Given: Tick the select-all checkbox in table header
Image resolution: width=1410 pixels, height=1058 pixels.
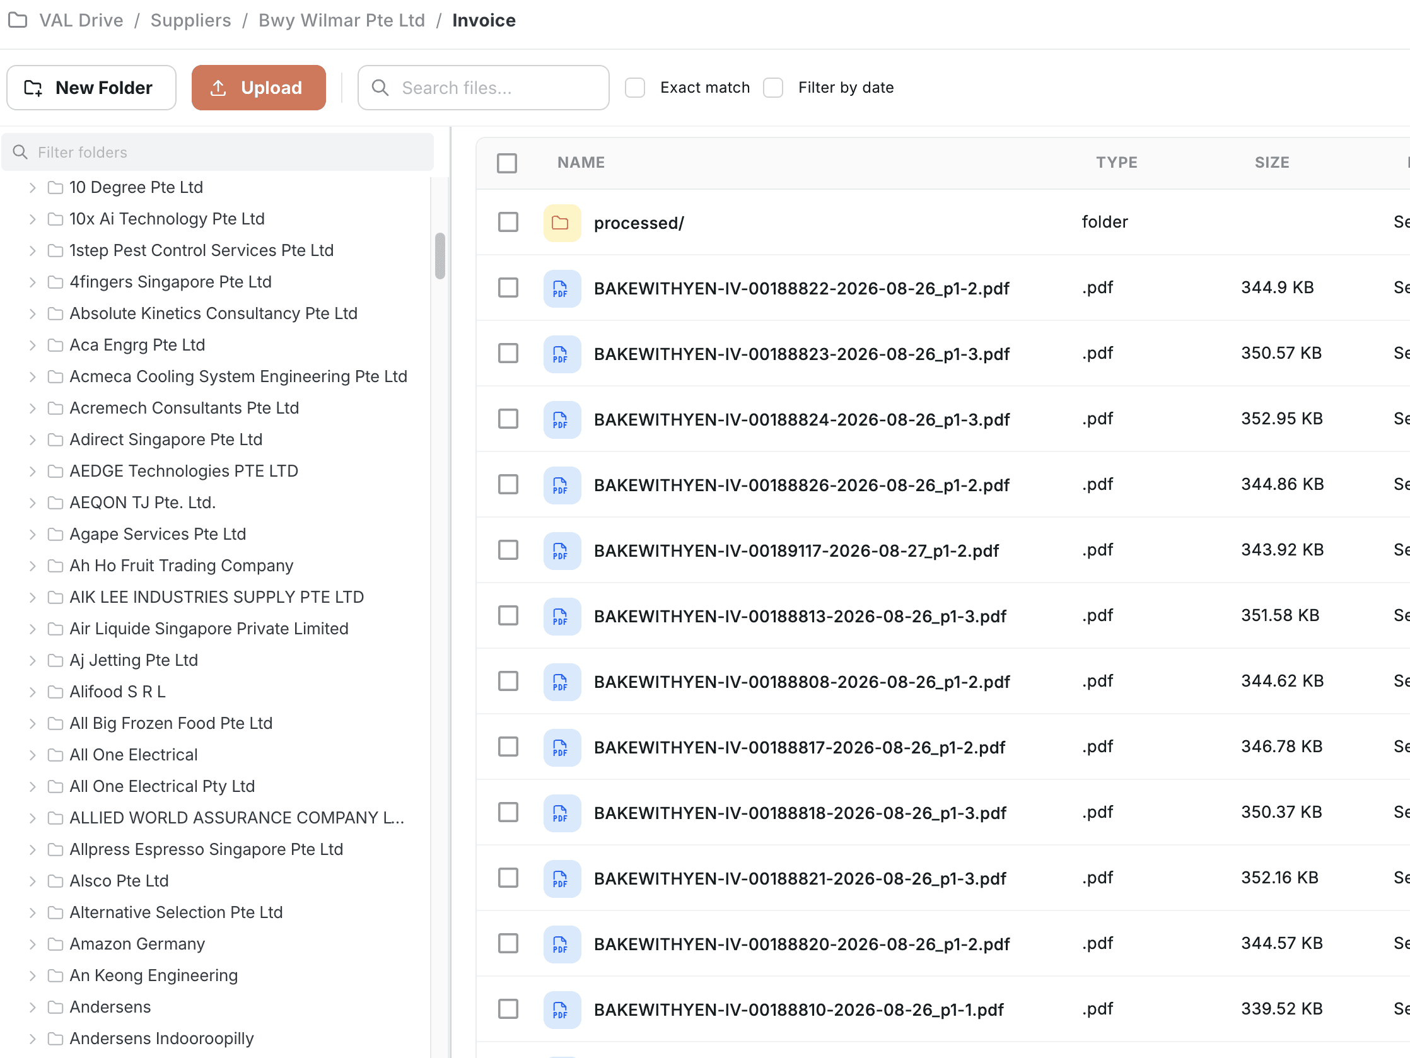Looking at the screenshot, I should coord(507,163).
